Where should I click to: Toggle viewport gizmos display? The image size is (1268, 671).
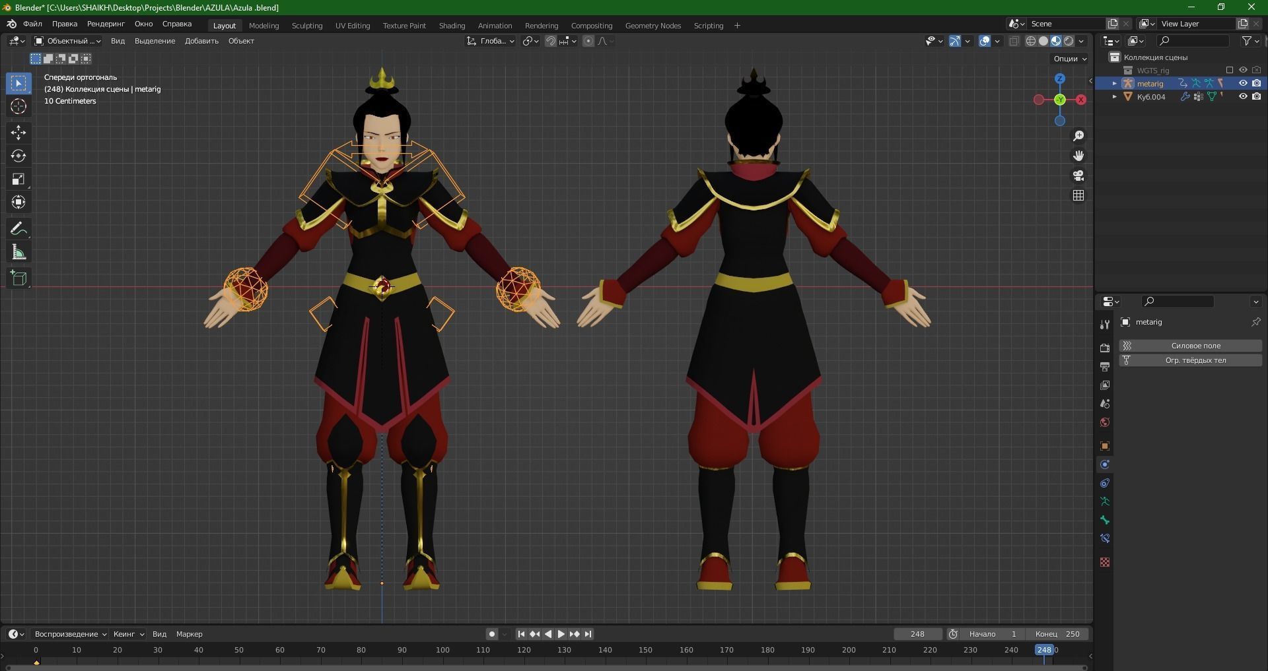[x=955, y=41]
